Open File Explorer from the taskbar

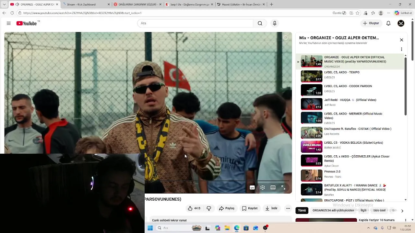click(x=227, y=228)
